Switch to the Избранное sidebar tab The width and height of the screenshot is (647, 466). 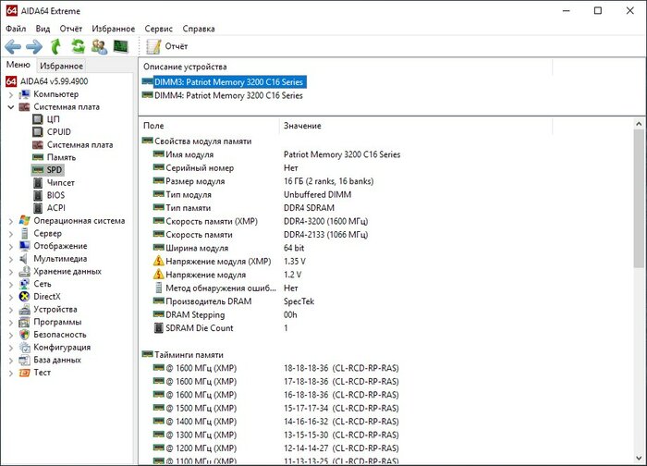[62, 66]
